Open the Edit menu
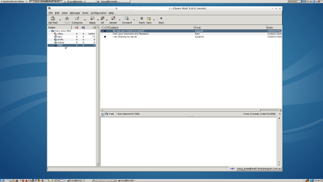 [x=57, y=13]
